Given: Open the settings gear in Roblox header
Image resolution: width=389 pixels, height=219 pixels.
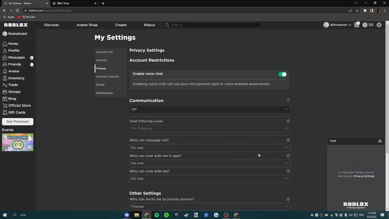Looking at the screenshot, I should (379, 25).
